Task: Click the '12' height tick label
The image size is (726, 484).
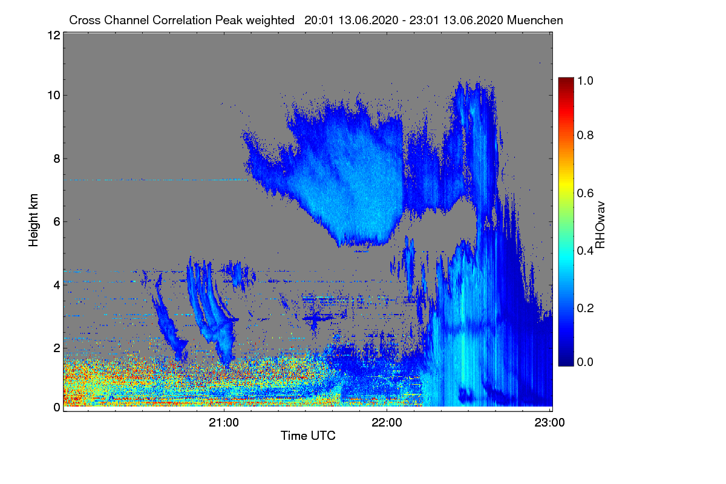Action: (53, 36)
